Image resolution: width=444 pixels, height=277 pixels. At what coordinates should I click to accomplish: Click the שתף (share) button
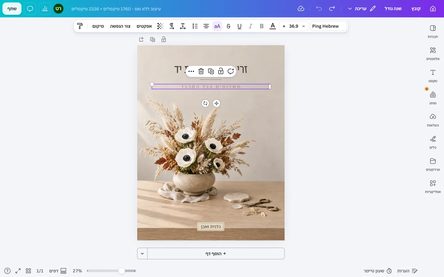point(12,9)
